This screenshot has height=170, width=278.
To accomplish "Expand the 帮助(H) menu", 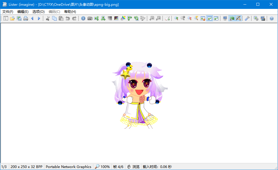I will 70,12.
